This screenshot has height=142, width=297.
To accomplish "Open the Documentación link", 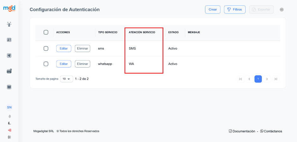I will pyautogui.click(x=242, y=131).
